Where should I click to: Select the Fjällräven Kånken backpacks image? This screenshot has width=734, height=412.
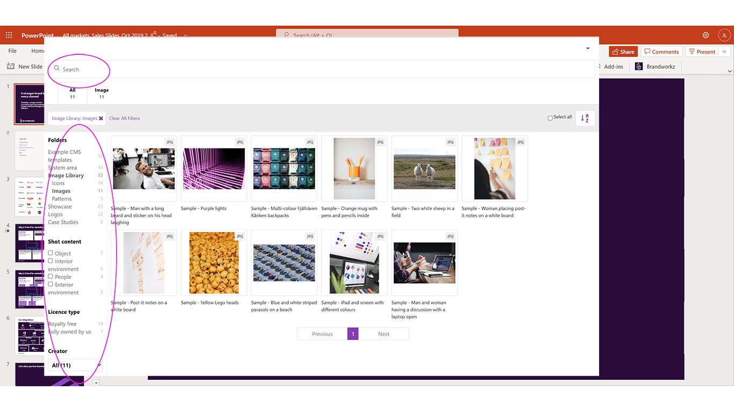tap(284, 168)
